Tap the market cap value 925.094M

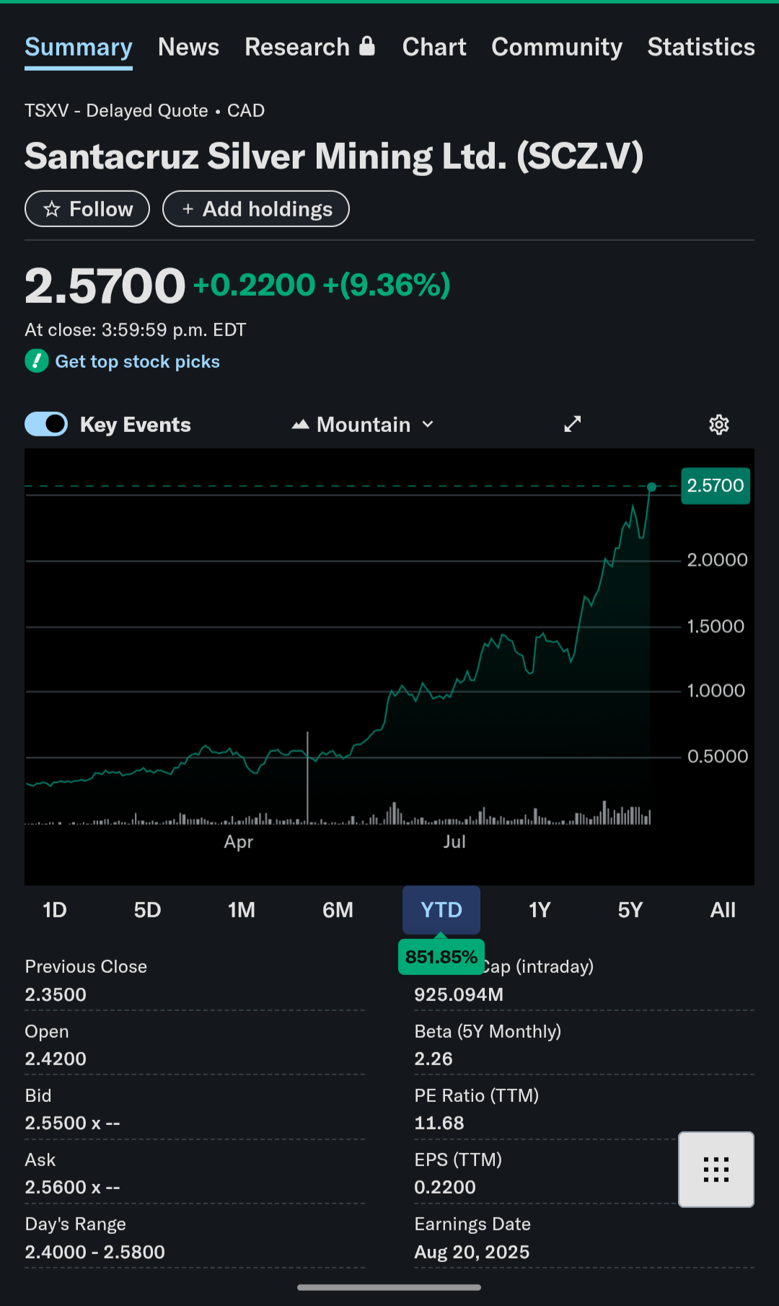point(459,994)
